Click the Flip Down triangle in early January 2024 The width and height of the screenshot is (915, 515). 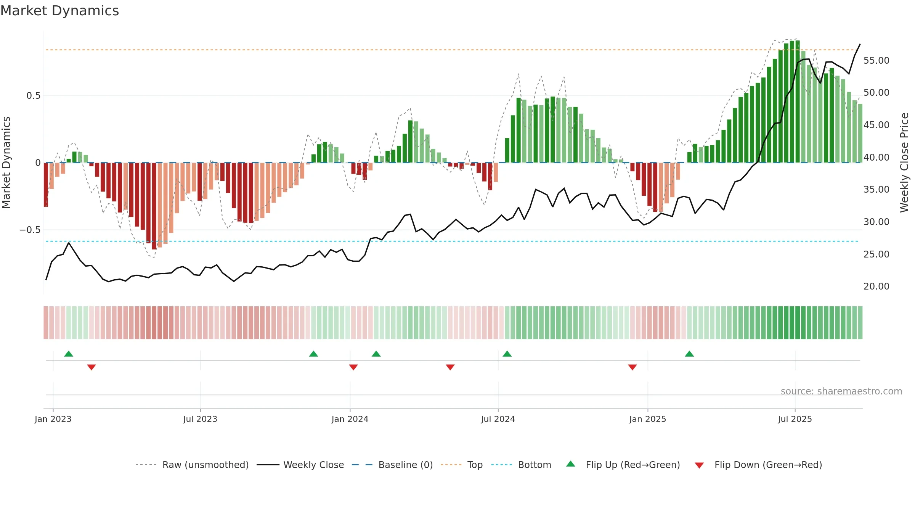353,367
